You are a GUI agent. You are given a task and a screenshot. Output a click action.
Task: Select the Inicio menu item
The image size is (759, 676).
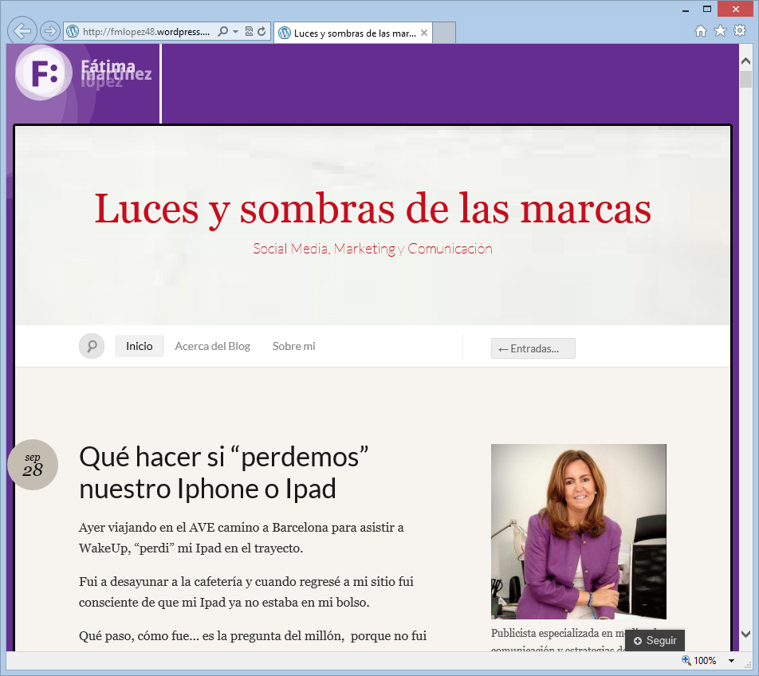[x=140, y=346]
